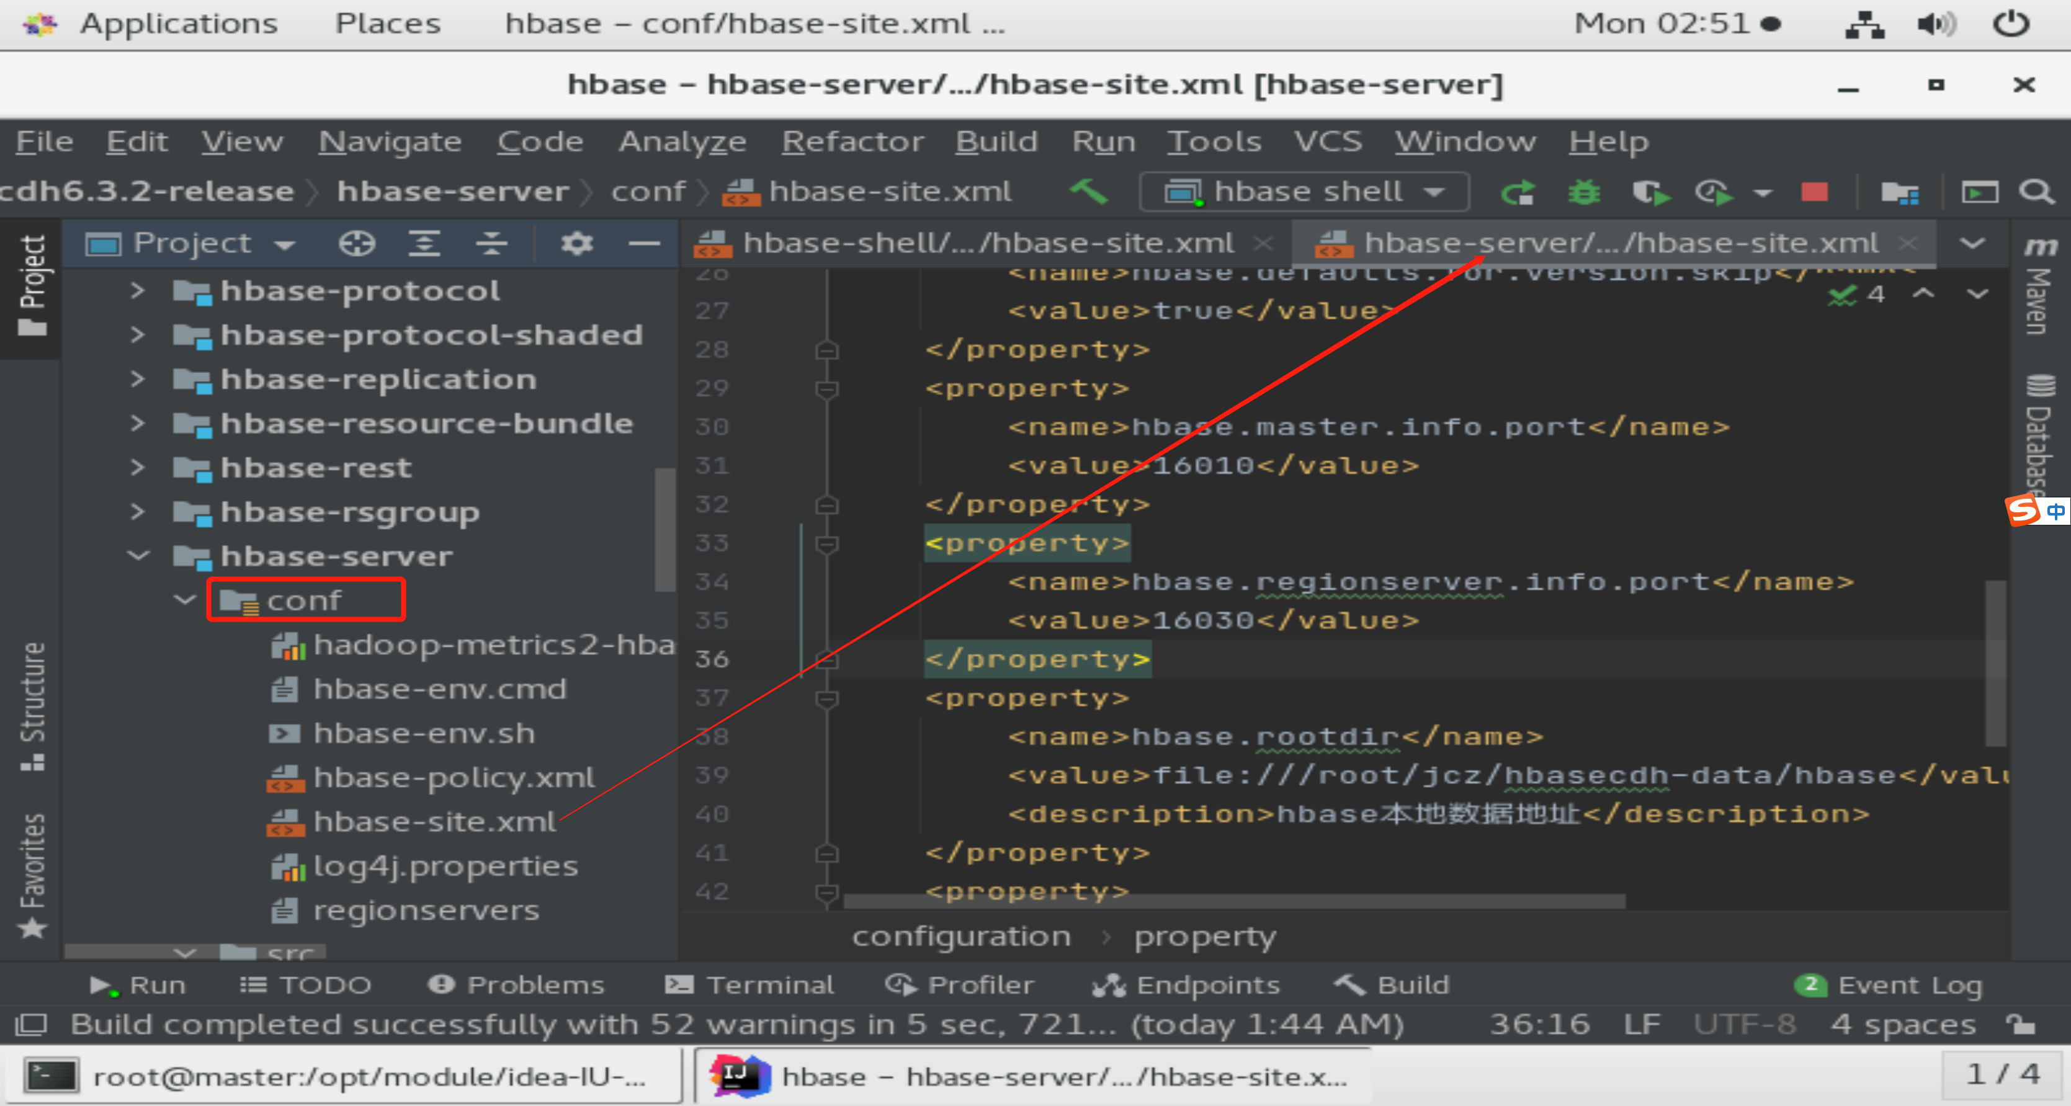Open the Search Everywhere magnifier

click(2036, 192)
